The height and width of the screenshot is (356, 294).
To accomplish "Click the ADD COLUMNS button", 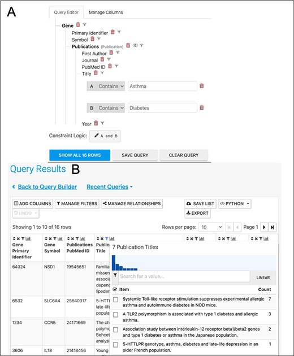I will click(32, 203).
